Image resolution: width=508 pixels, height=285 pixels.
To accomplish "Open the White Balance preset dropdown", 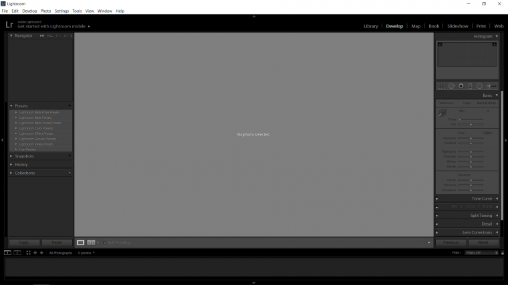I will 488,111.
